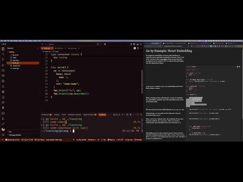Toggle the bottom panel visibility

point(137,44)
